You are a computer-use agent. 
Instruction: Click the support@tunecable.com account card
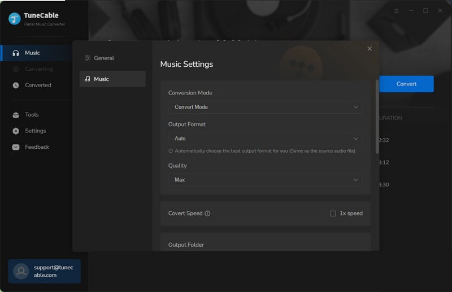click(45, 271)
